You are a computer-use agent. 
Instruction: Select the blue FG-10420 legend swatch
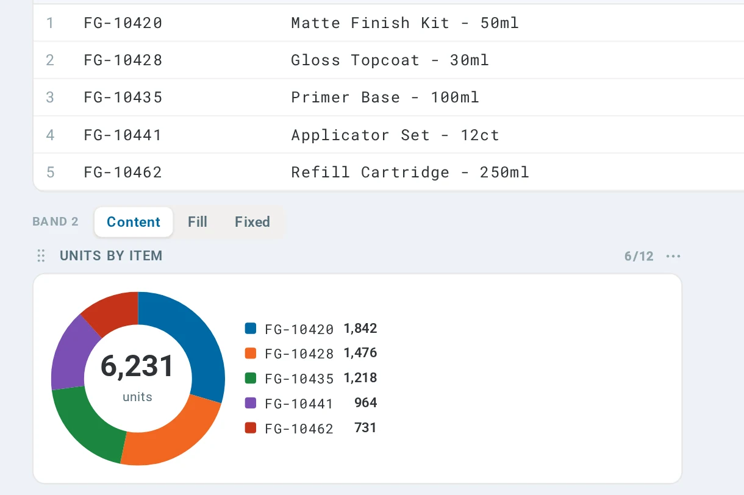[250, 329]
